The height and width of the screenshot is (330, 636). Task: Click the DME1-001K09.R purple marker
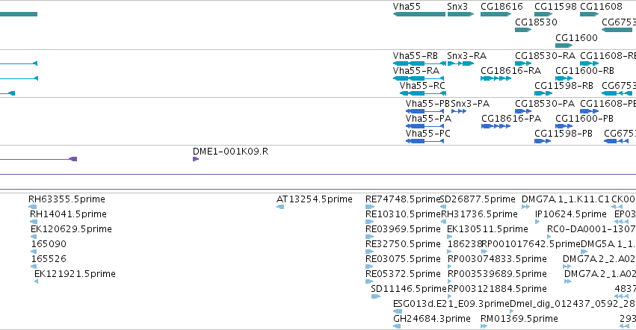pyautogui.click(x=196, y=159)
